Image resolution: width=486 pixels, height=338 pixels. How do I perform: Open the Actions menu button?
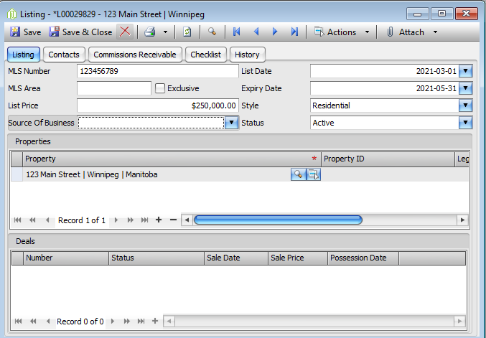[x=342, y=32]
